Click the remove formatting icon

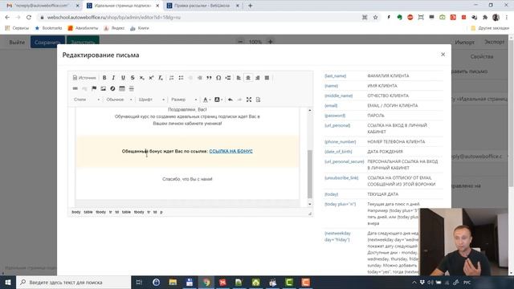161,78
